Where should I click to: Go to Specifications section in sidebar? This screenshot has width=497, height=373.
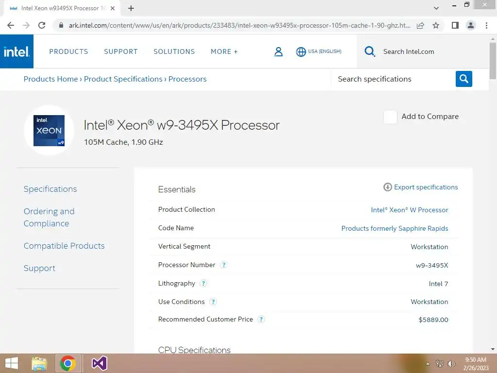coord(50,189)
